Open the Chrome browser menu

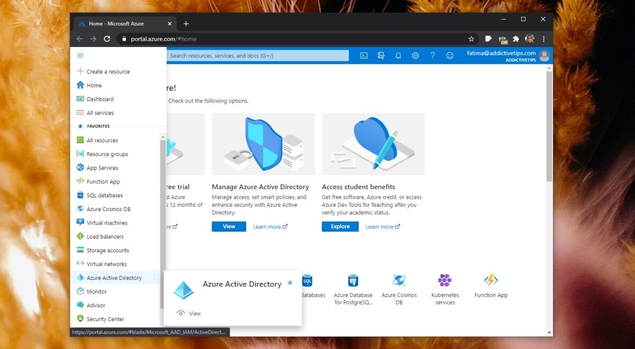coord(543,39)
